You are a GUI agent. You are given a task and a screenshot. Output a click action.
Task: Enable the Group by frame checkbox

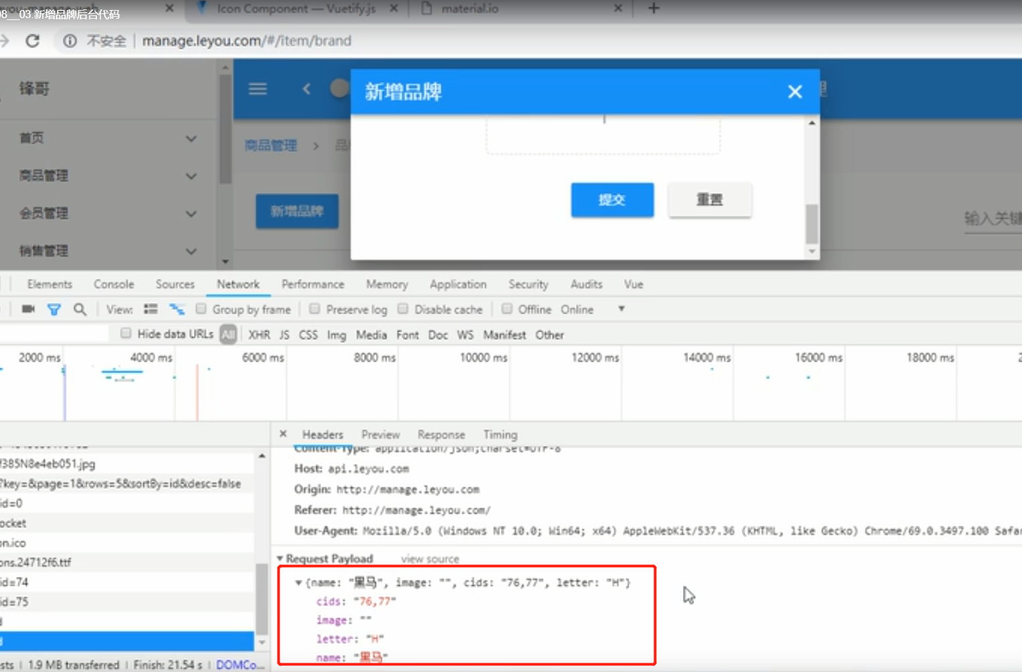click(201, 309)
